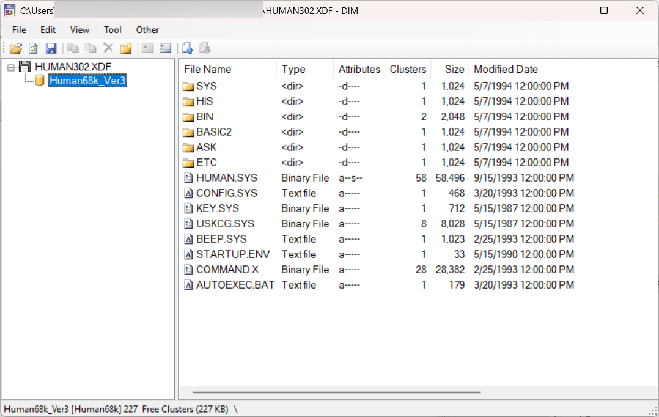
Task: Click the Properties list toolbar icon
Action: click(164, 48)
